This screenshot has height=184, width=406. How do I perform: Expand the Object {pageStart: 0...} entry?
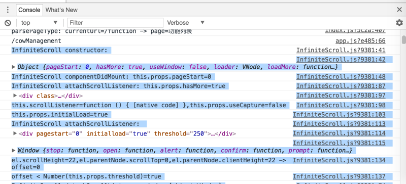pos(14,67)
